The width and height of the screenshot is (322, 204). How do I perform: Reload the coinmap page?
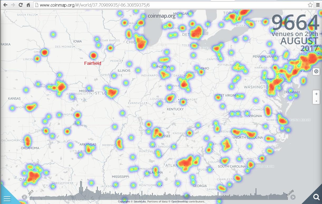tap(21, 5)
